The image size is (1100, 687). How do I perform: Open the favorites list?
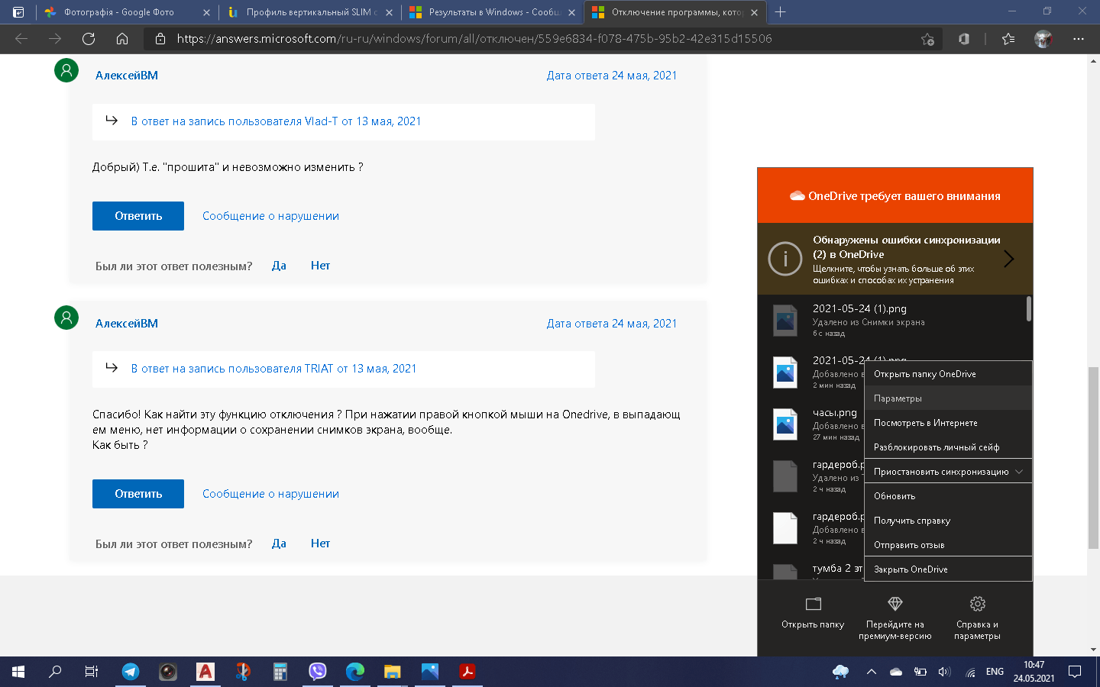tap(1008, 39)
